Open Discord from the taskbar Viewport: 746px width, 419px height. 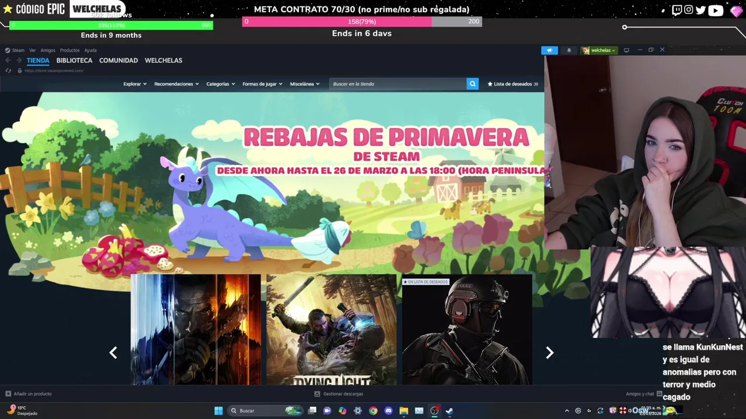point(388,411)
